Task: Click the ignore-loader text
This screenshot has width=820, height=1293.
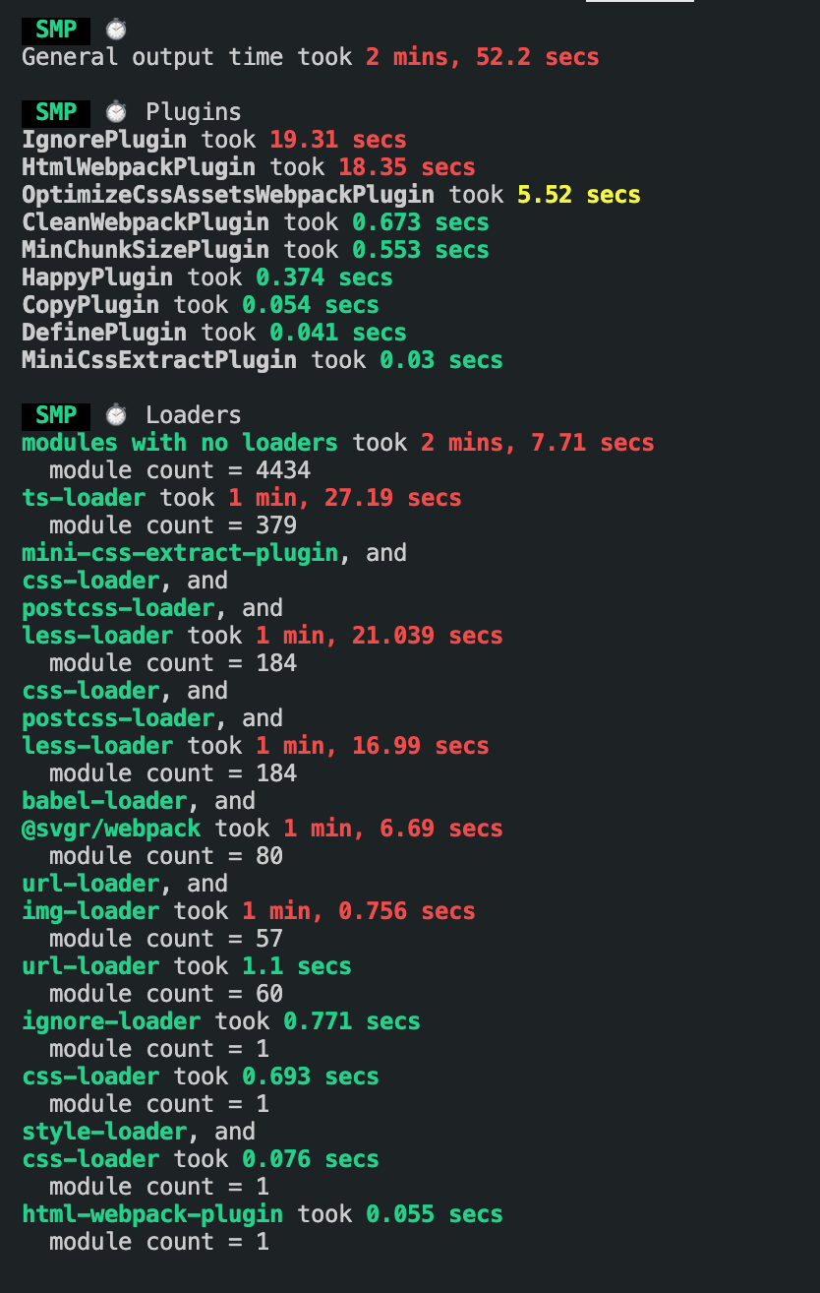Action: click(111, 1021)
